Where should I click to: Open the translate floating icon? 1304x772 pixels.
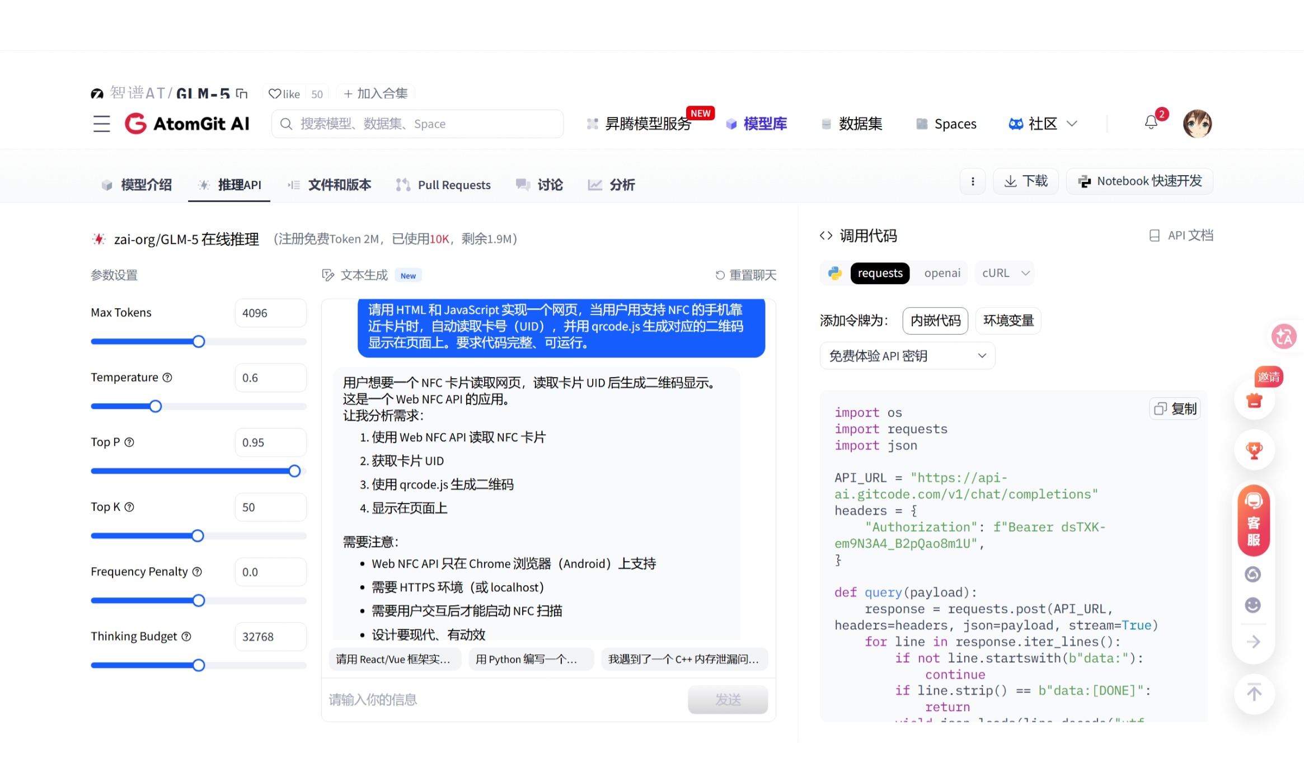(1284, 336)
